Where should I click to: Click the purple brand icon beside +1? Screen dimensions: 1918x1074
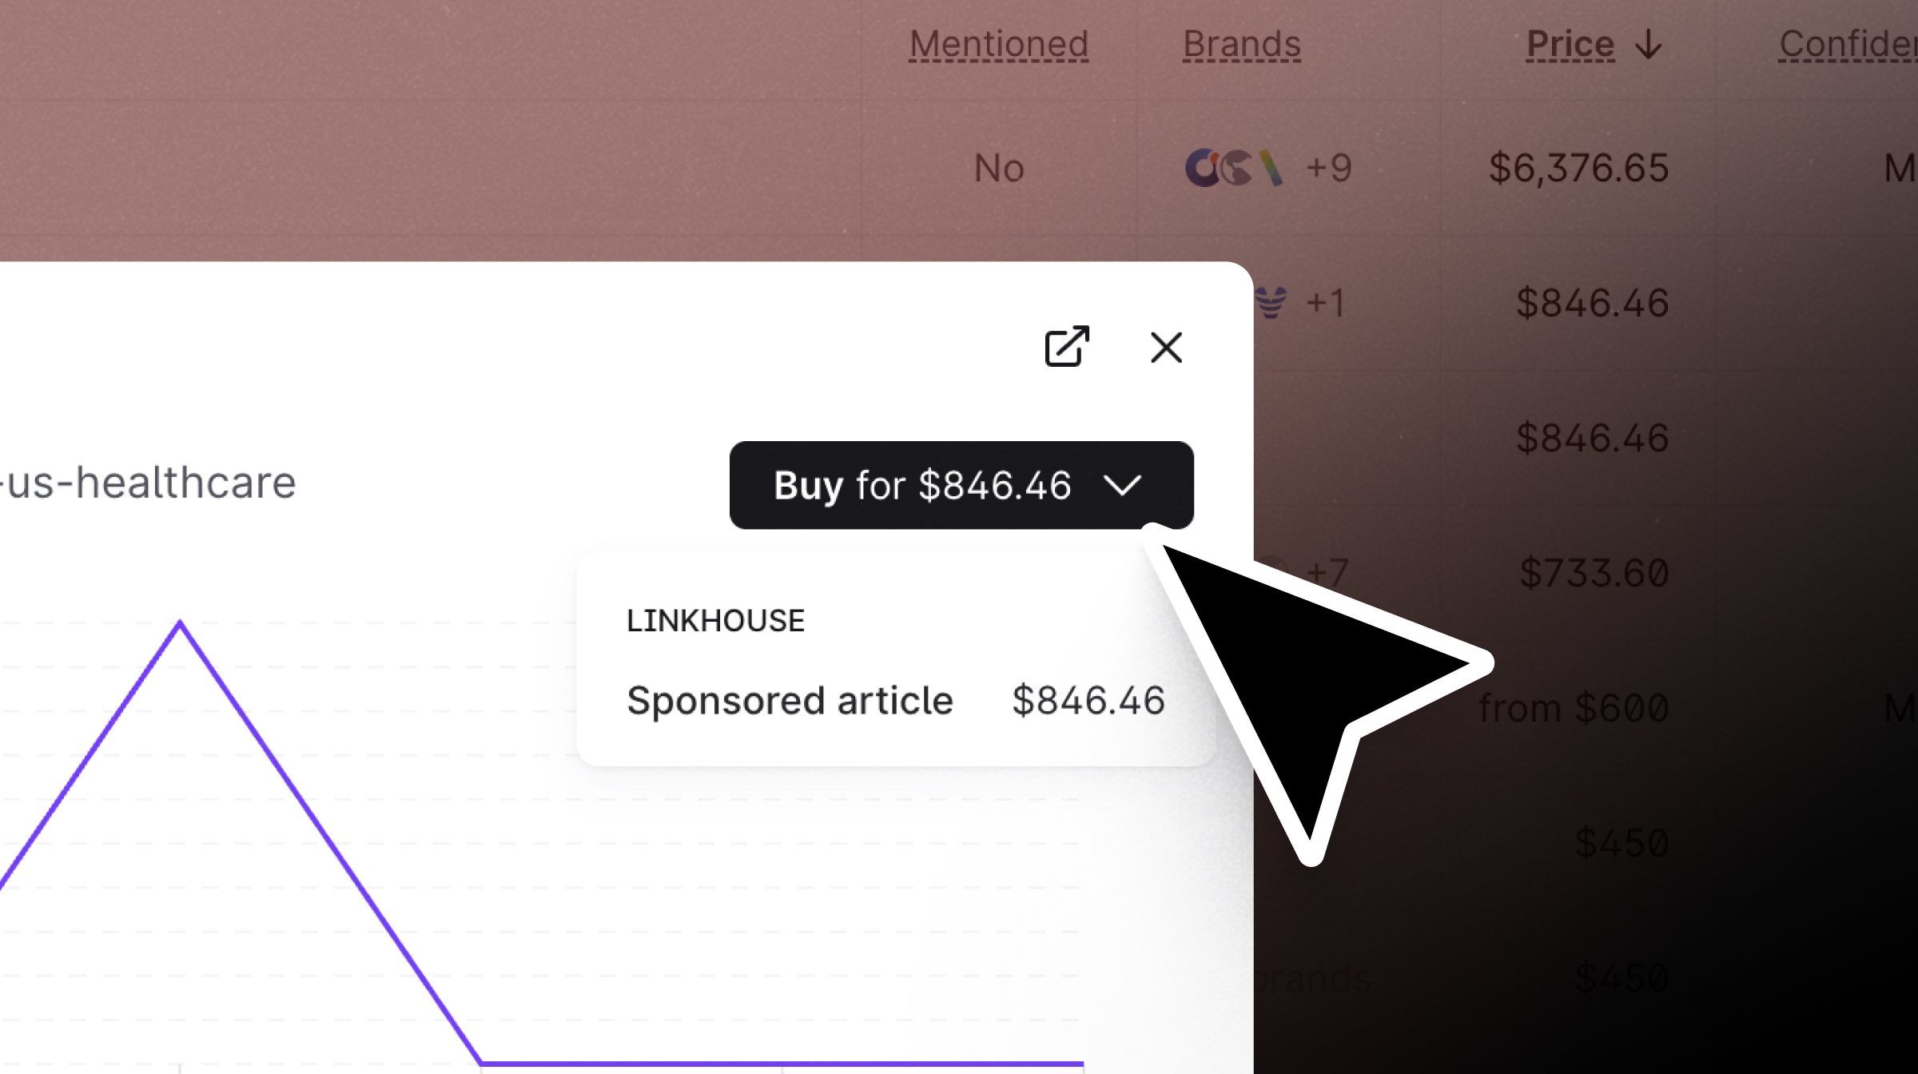pos(1271,304)
